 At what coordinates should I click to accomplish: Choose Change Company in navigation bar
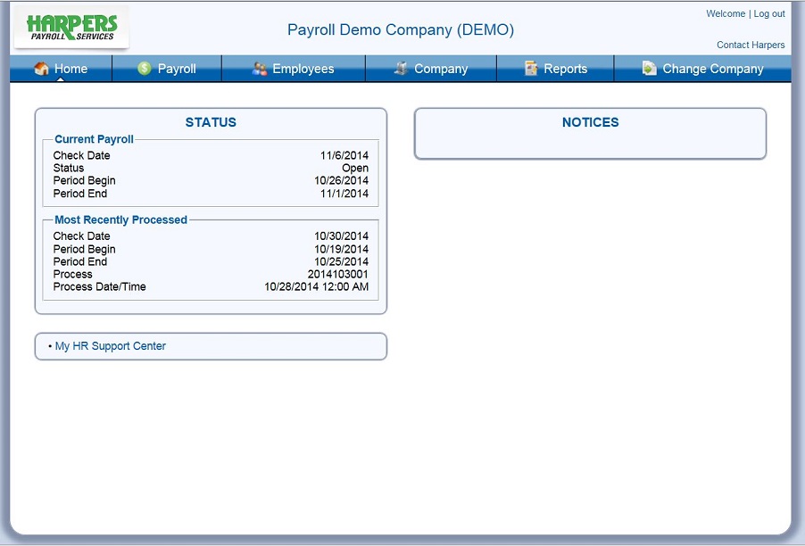[713, 69]
